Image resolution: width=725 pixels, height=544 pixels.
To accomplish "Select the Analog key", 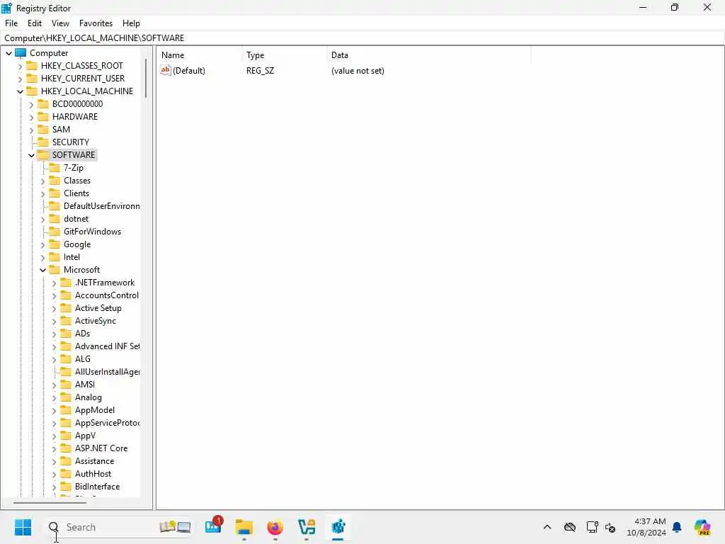I will 89,397.
